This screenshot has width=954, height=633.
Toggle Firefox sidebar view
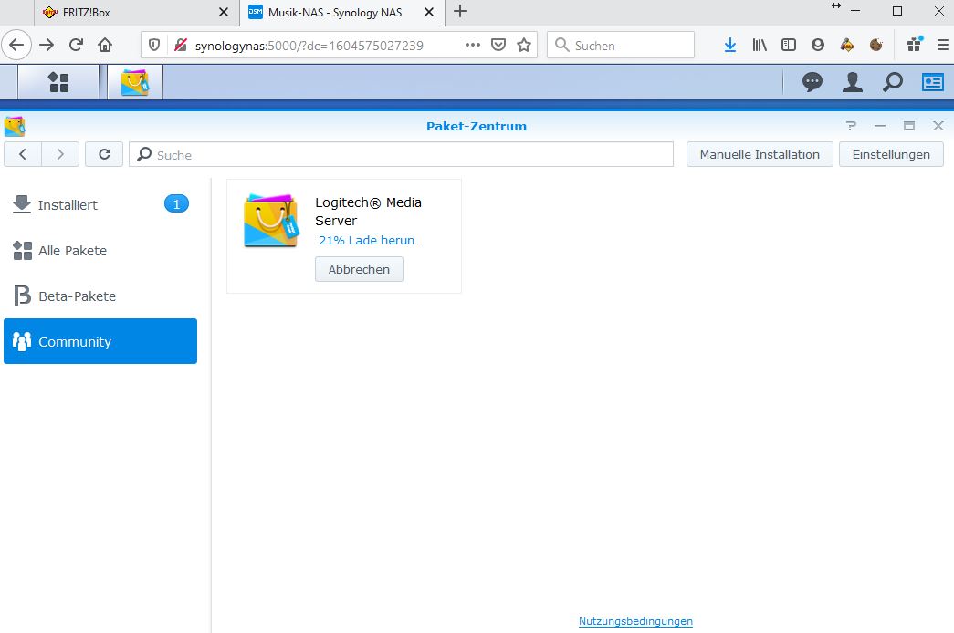pos(789,45)
